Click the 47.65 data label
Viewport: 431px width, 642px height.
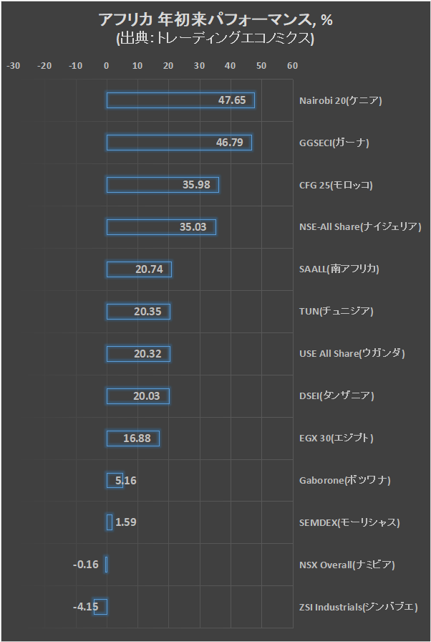(x=232, y=100)
